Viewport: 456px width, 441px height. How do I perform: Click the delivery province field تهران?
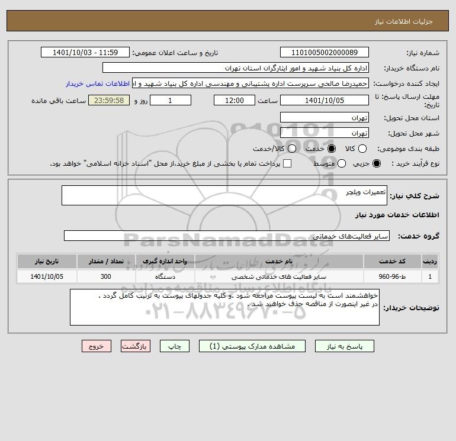[325, 117]
